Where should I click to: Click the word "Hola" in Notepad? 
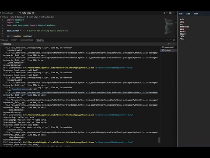click(x=182, y=19)
